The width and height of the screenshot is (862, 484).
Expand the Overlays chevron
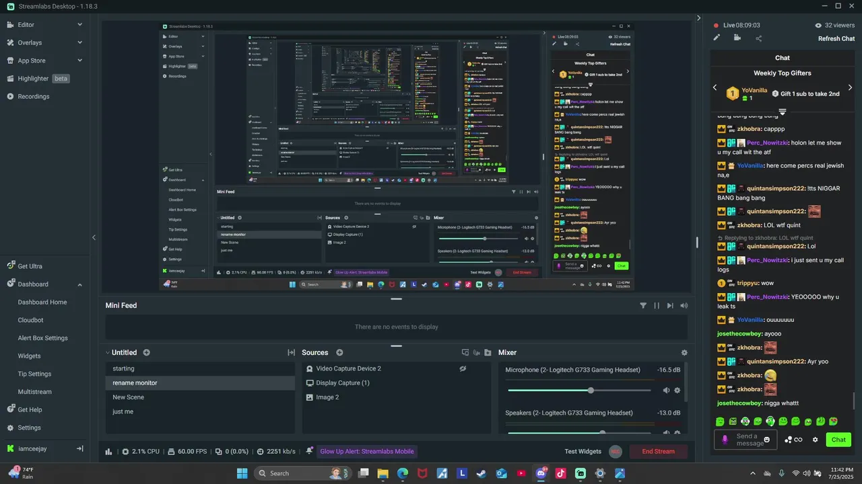(x=79, y=42)
